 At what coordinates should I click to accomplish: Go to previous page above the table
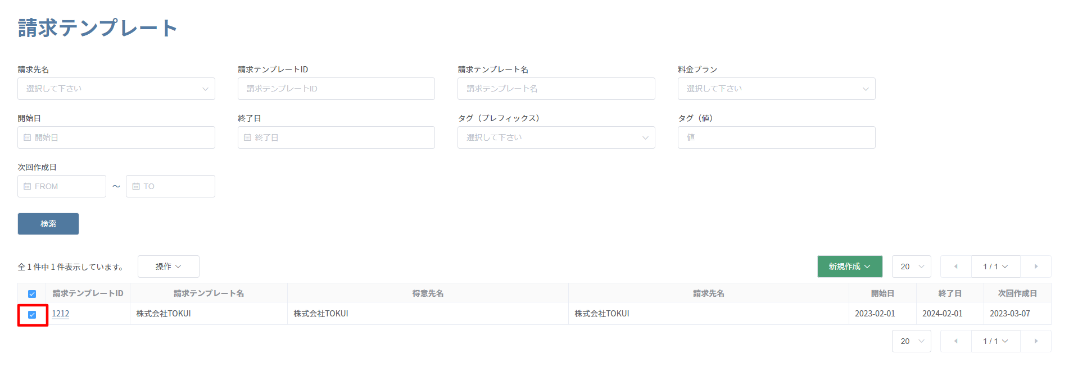pyautogui.click(x=955, y=266)
